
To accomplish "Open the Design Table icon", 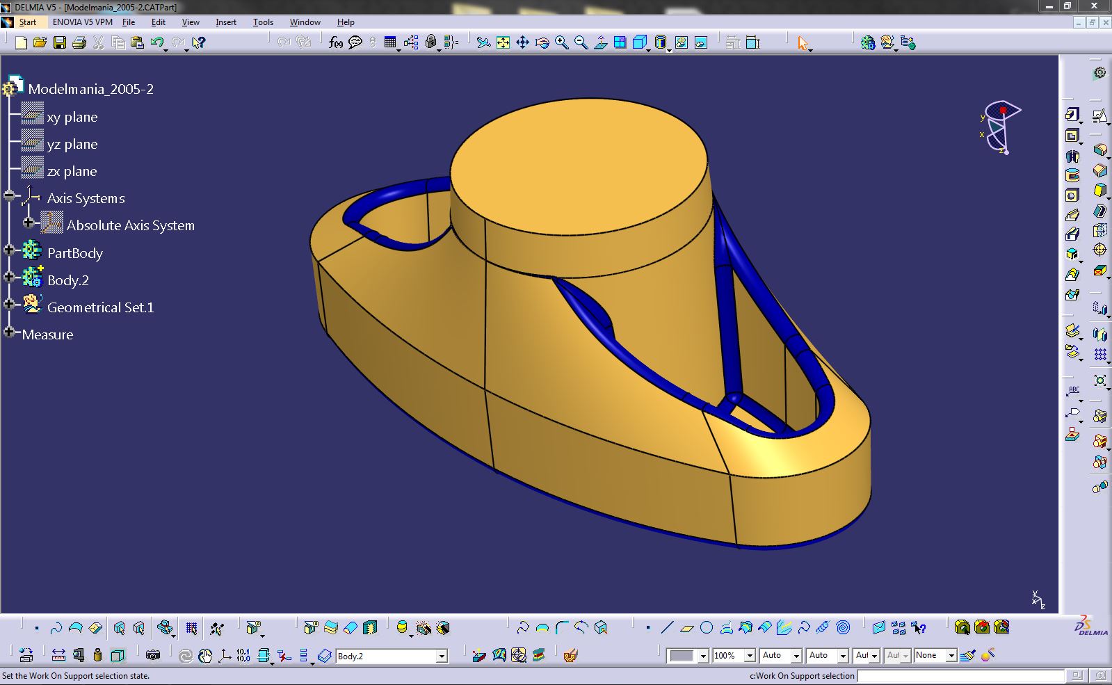I will [390, 43].
